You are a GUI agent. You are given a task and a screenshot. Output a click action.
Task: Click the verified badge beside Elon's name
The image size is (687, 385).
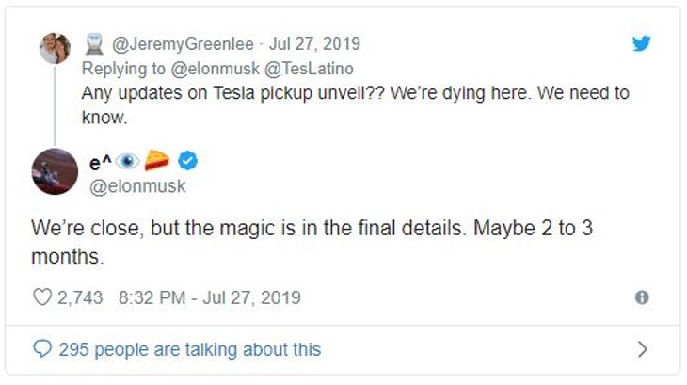187,162
